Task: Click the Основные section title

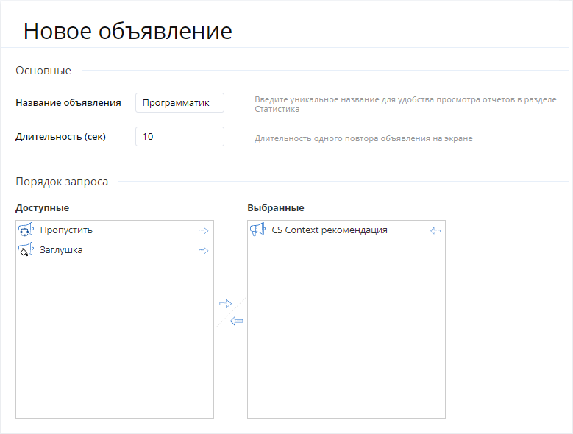Action: pyautogui.click(x=43, y=71)
